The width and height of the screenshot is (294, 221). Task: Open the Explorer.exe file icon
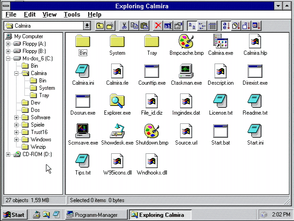tap(117, 101)
